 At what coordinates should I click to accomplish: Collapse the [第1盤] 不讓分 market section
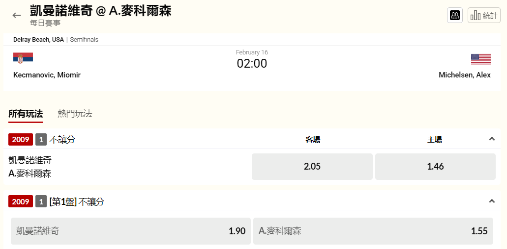(492, 201)
